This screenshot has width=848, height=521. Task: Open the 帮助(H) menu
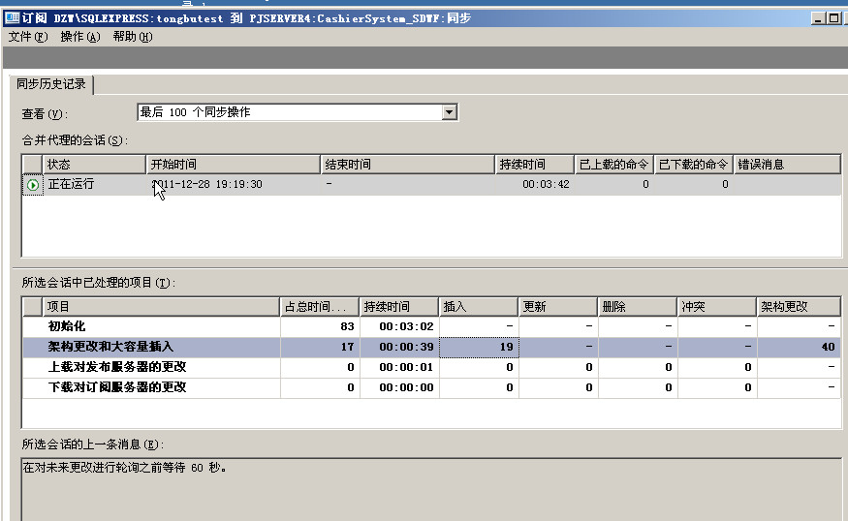coord(133,37)
